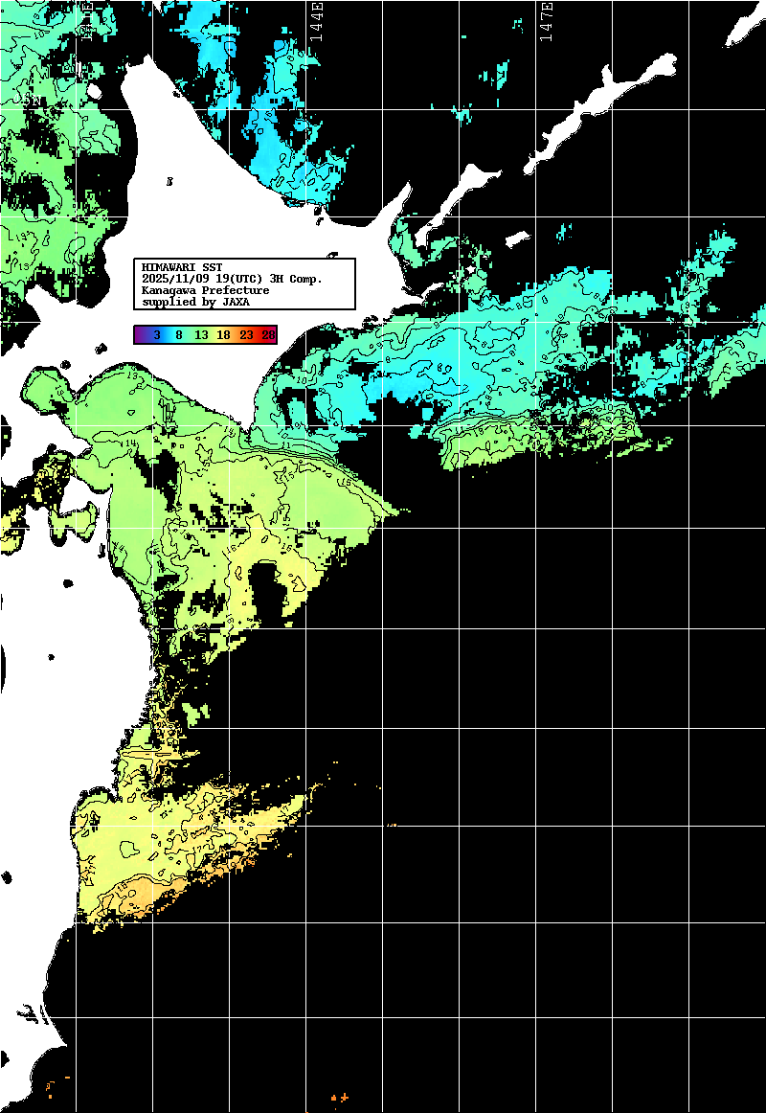Viewport: 766px width, 1113px height.
Task: Select the 2025/11/09 19(UTC) date line
Action: 232,279
